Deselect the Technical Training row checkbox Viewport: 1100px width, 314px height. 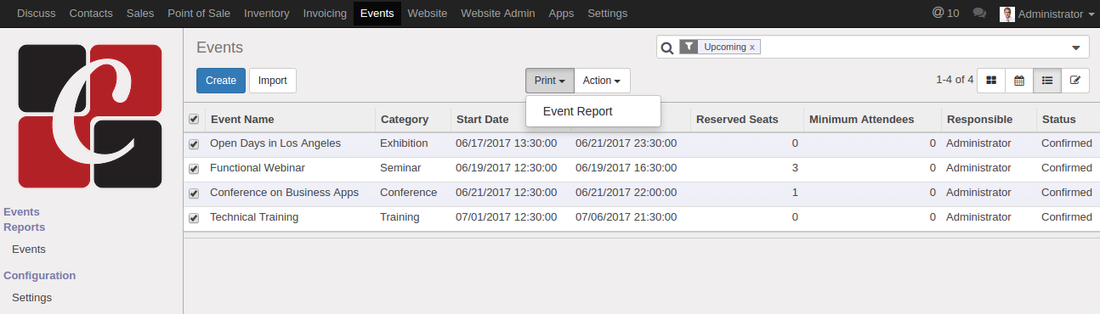pos(194,218)
